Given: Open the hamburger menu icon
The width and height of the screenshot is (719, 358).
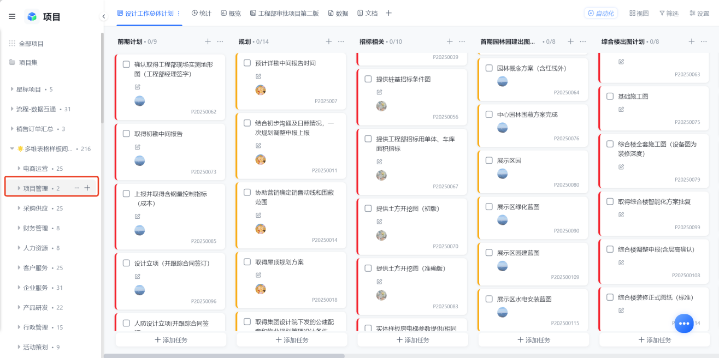Looking at the screenshot, I should pos(12,16).
